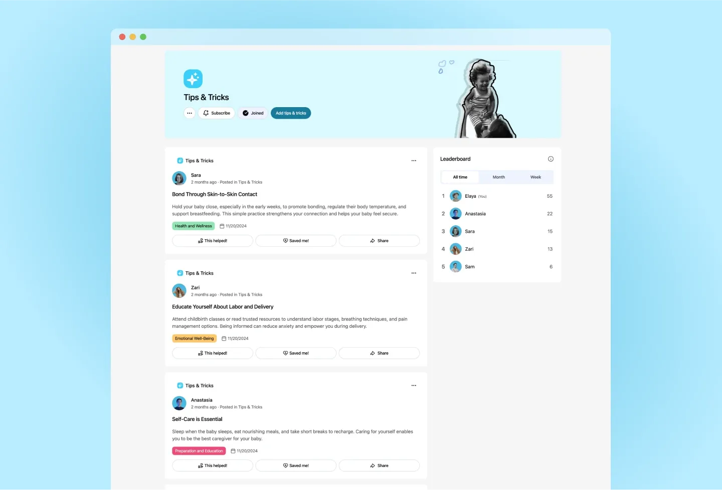
Task: Click Sara's avatar in the leaderboard
Action: [455, 231]
